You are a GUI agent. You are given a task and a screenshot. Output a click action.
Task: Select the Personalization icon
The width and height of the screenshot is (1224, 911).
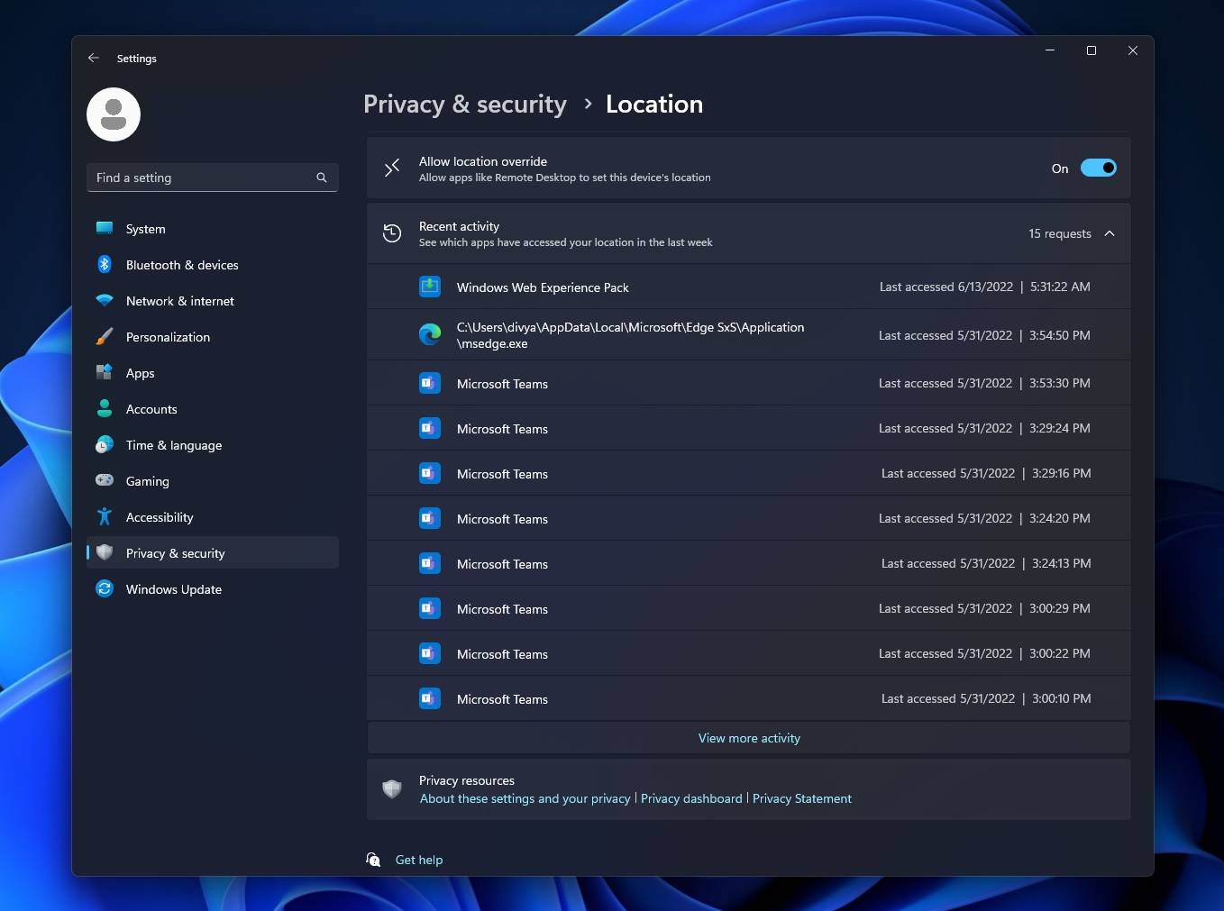pos(105,337)
